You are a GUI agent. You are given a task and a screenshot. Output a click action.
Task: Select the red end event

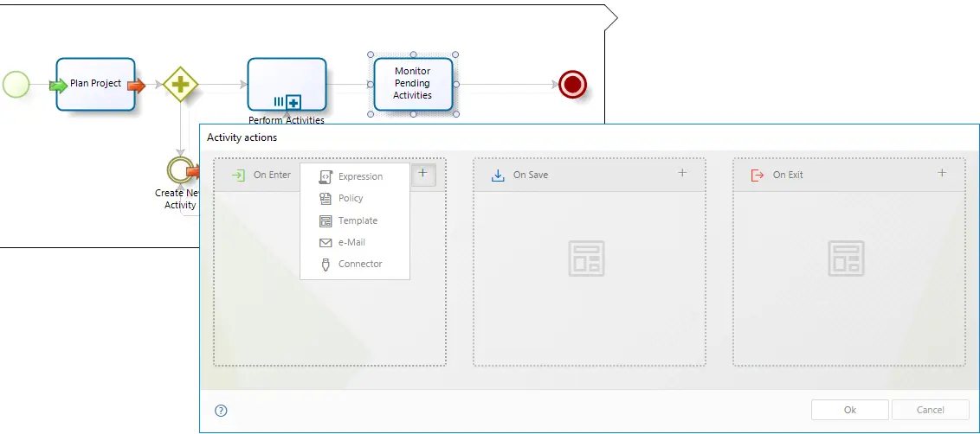point(572,85)
